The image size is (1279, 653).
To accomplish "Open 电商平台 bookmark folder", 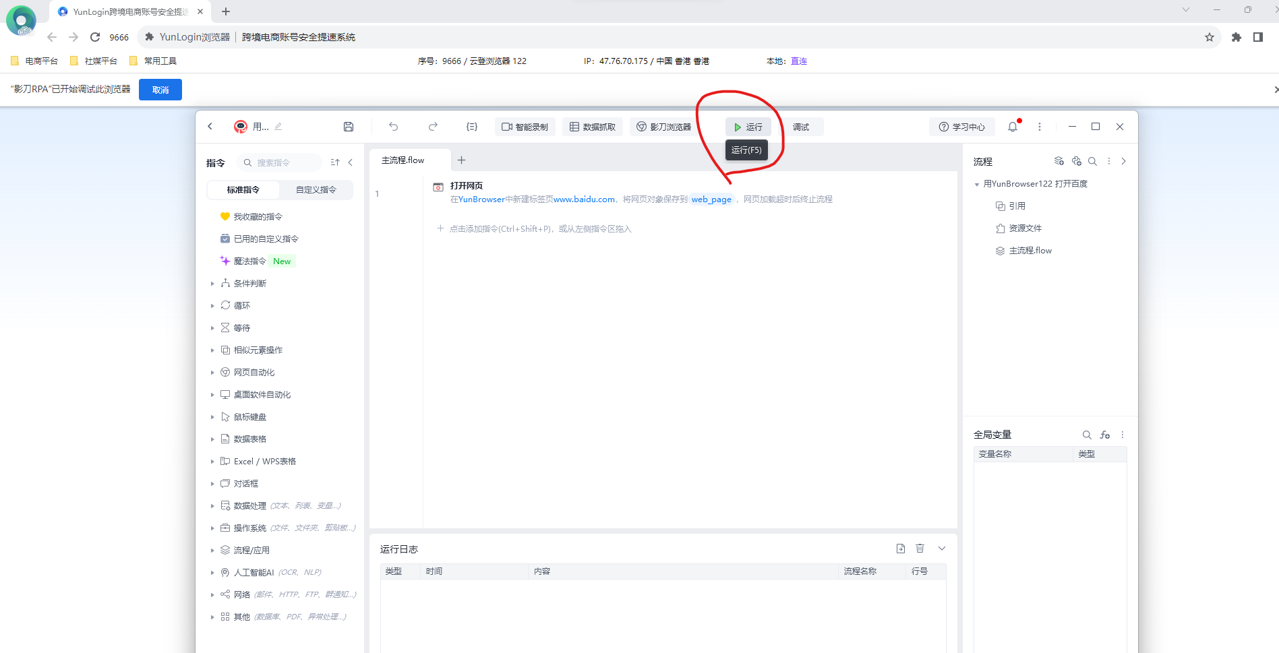I will tap(34, 61).
